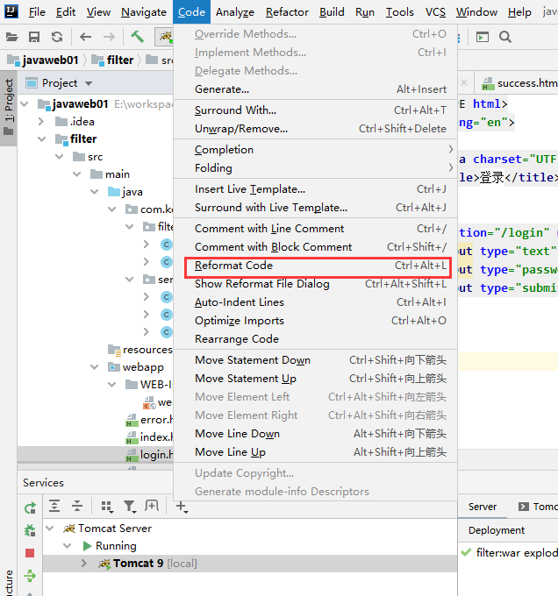558x596 pixels.
Task: Click the Add Service plus icon
Action: point(182,507)
